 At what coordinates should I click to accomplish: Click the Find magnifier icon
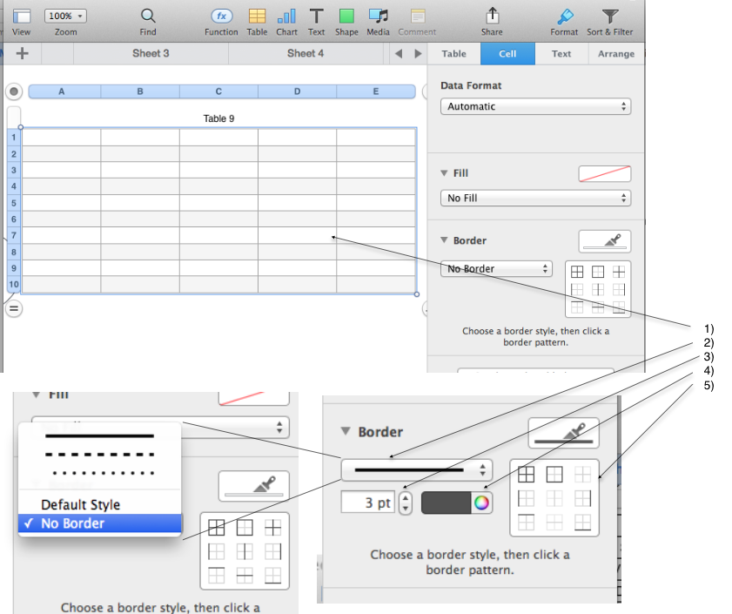[x=148, y=17]
